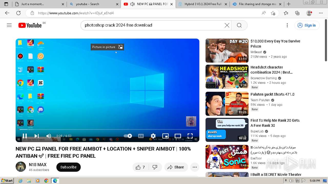Viewport: 328px width, 184px height.
Task: Toggle the autoplay switch
Action: [128, 136]
